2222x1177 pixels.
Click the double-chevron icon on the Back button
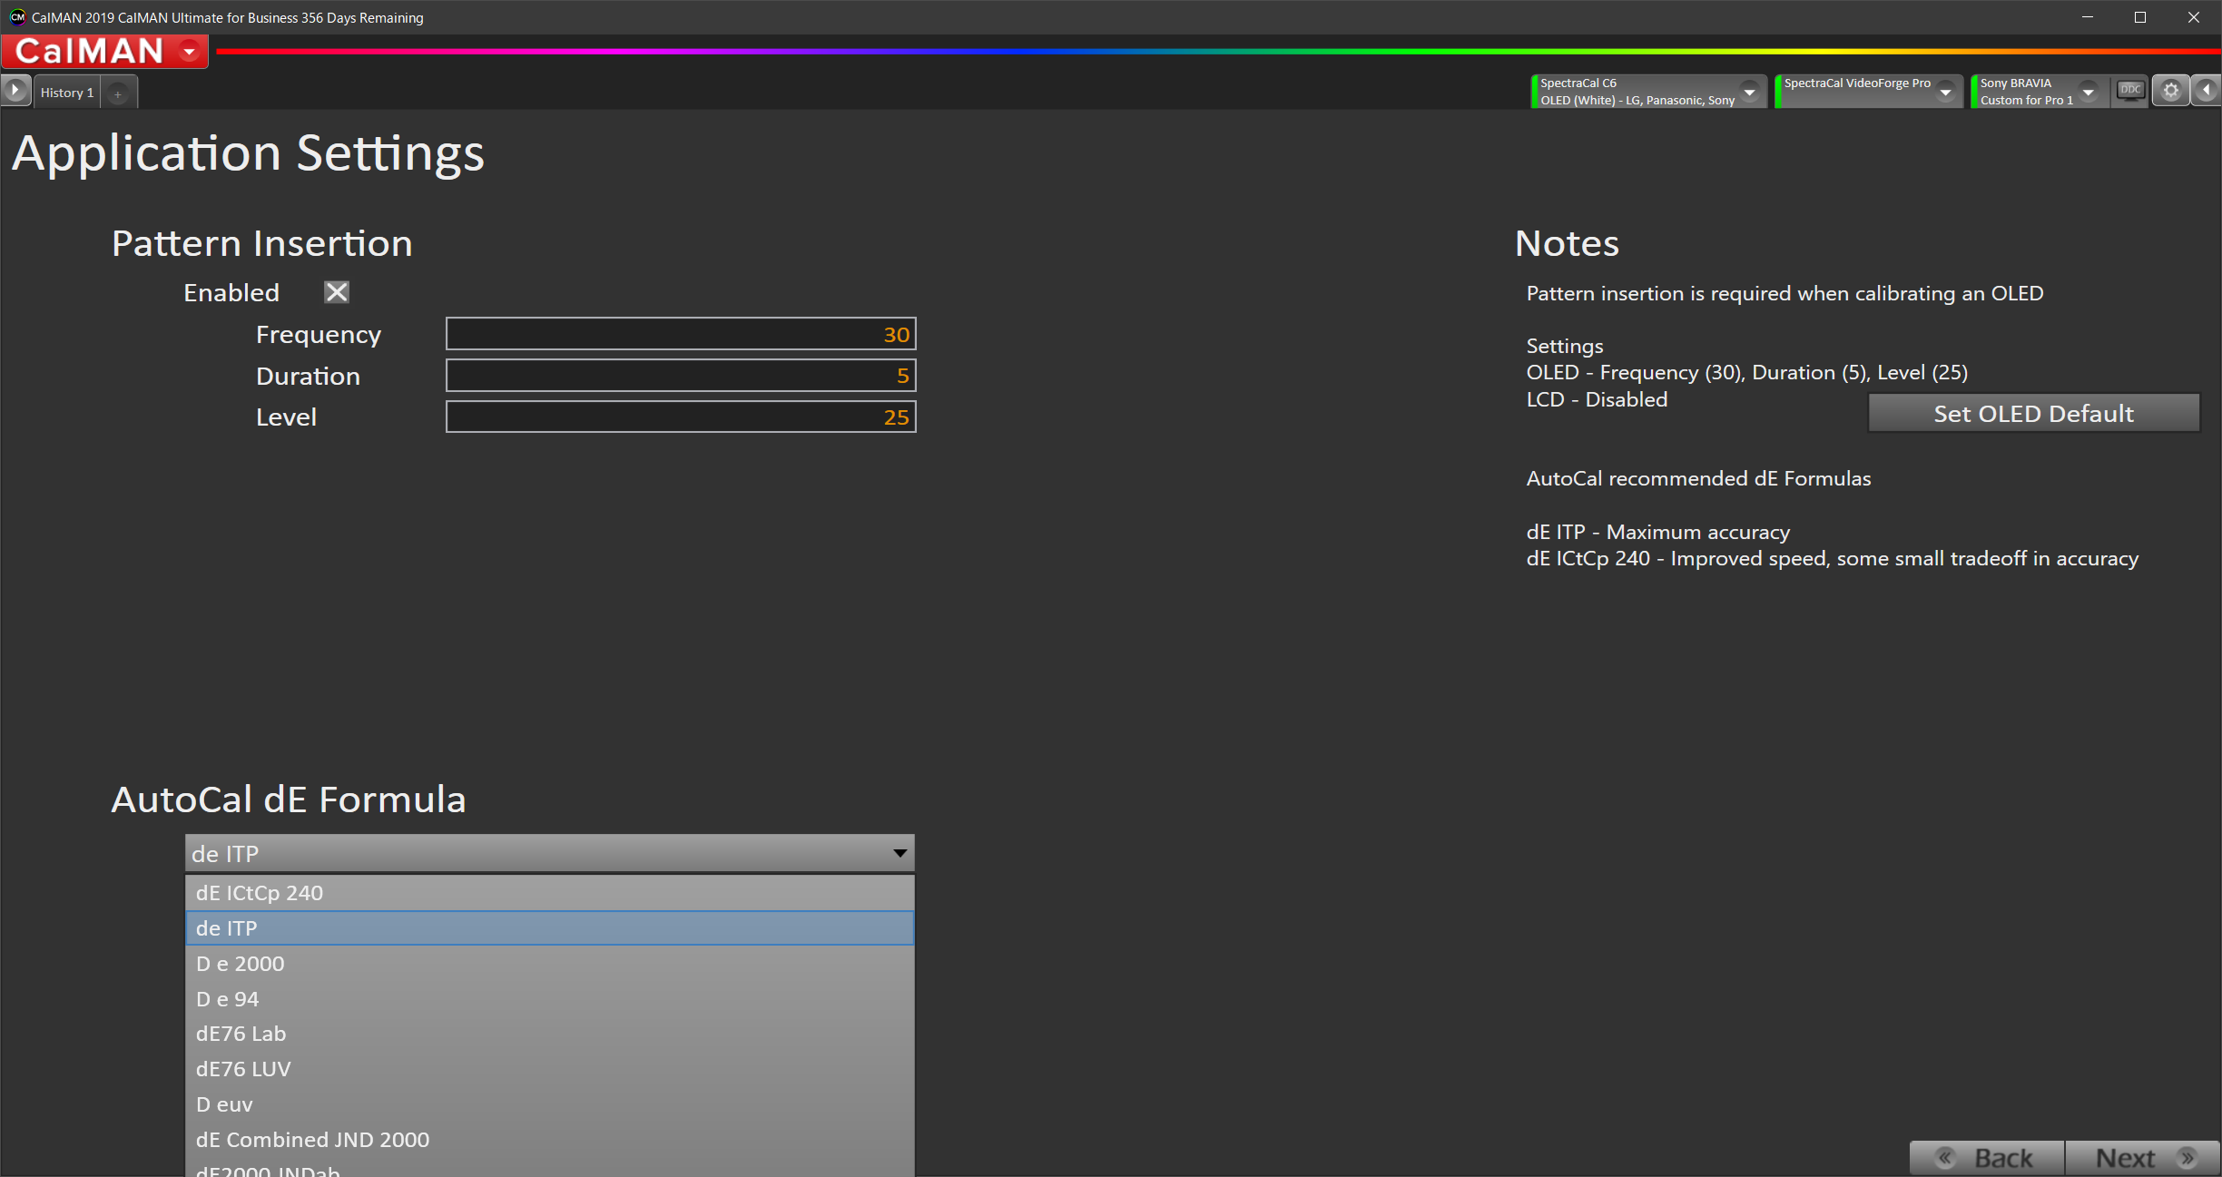coord(1944,1158)
